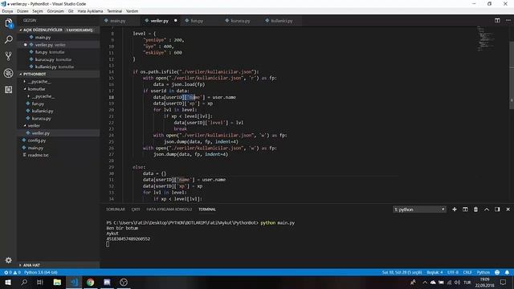
Task: Open the Extensions view
Action: pos(9,89)
